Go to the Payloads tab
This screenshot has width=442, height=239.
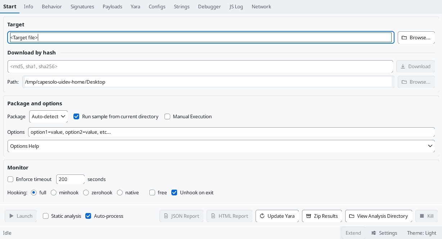click(112, 6)
